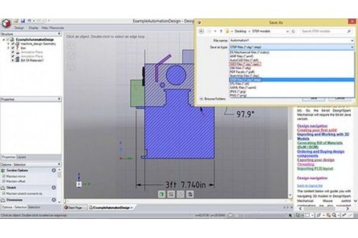Viewport: 358px width, 238px height.
Task: Click the Open folder icon in quick access toolbar
Action: 16,21
